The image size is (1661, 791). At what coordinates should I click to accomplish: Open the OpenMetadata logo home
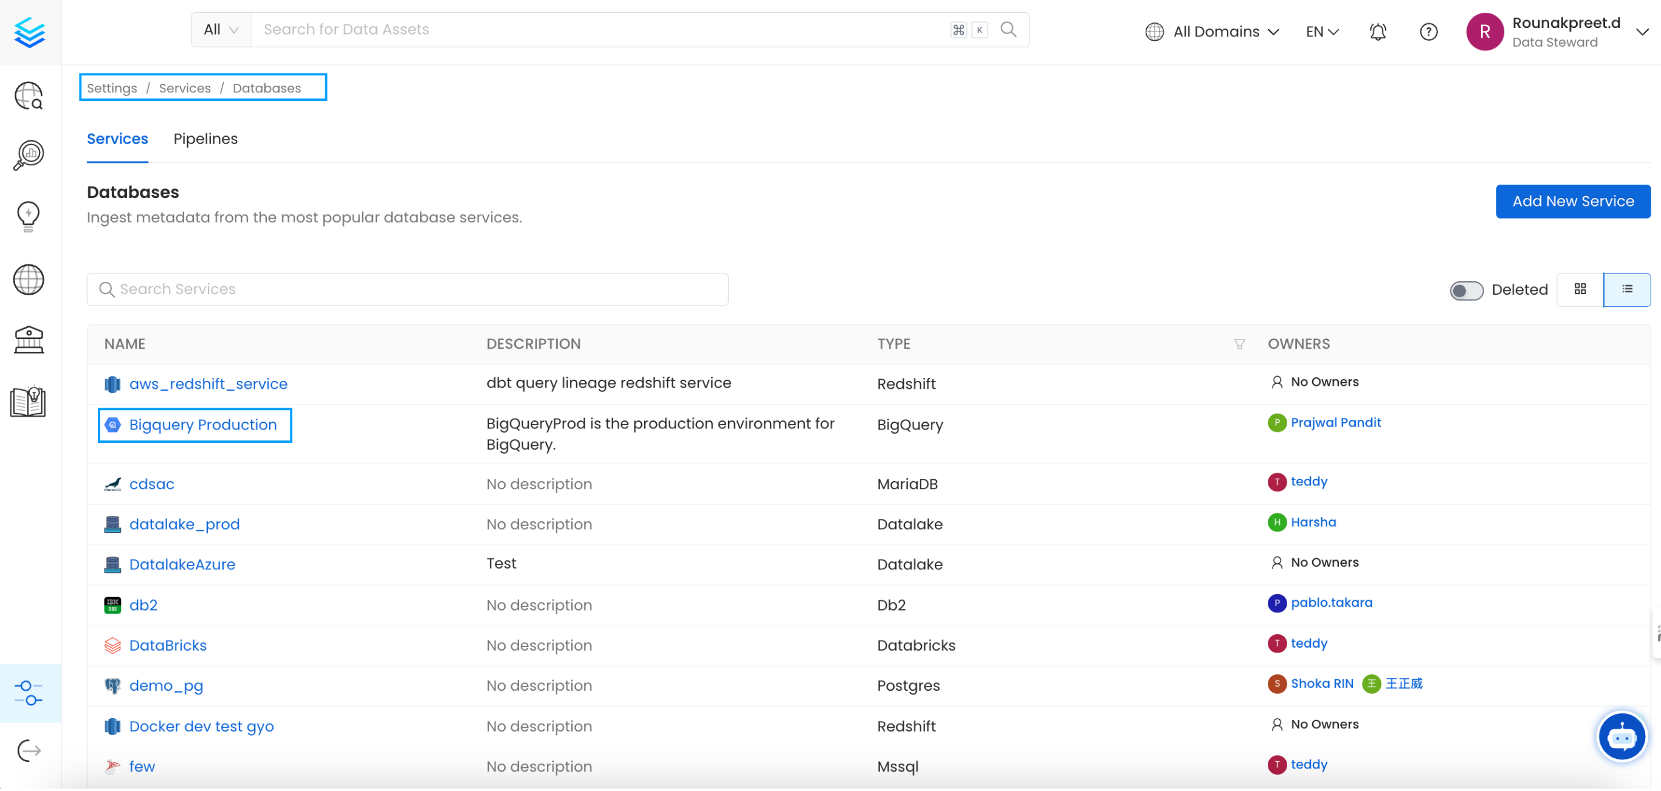tap(30, 32)
